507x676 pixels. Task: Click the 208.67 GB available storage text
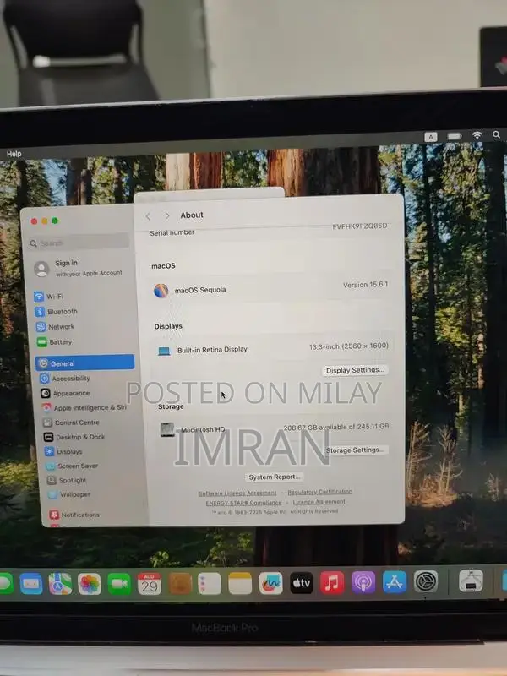(336, 427)
